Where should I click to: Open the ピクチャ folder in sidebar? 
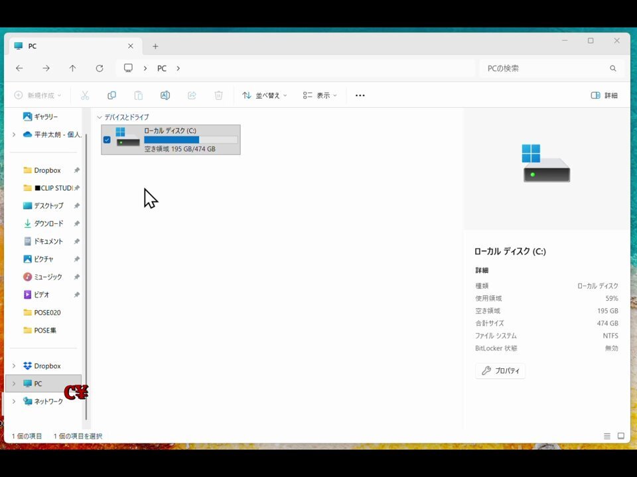coord(44,259)
